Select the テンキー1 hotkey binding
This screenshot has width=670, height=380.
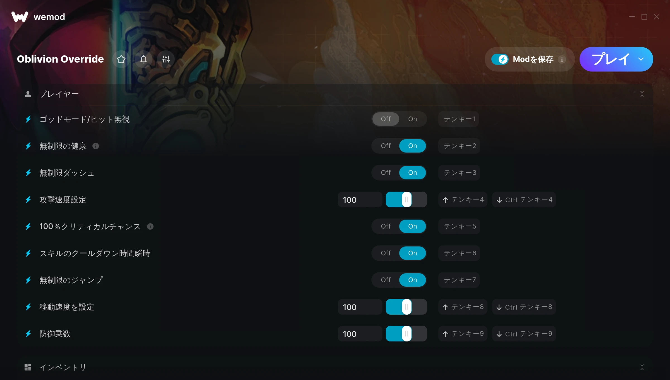459,119
